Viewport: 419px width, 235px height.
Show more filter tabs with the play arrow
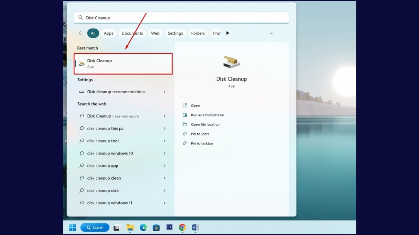point(228,33)
